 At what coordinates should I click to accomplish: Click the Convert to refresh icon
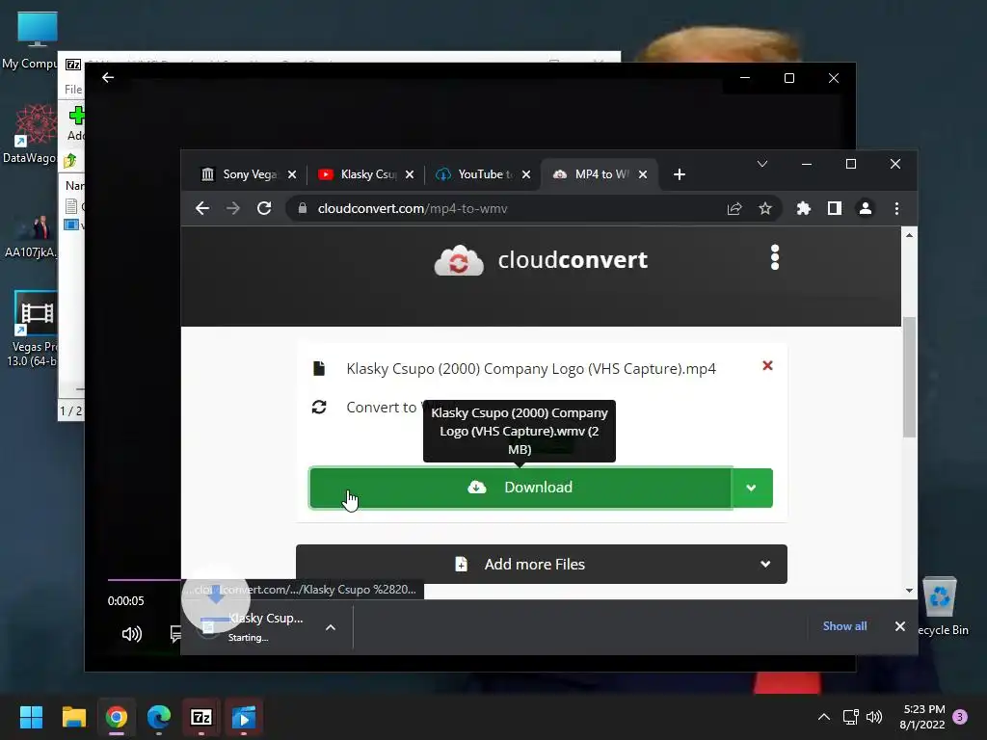(319, 408)
